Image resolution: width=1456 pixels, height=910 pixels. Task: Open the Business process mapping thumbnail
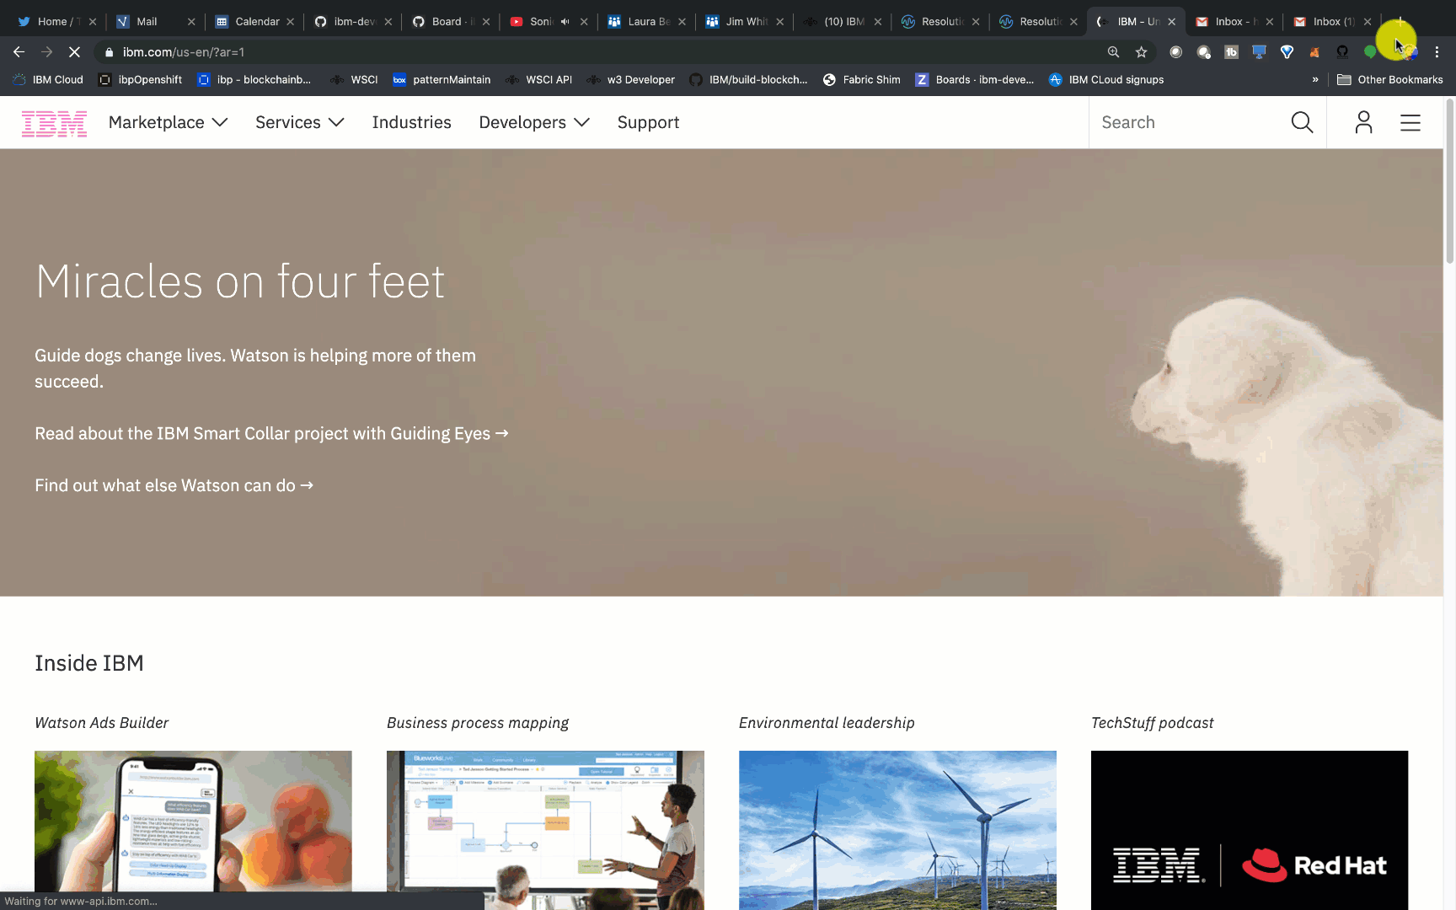(x=545, y=830)
